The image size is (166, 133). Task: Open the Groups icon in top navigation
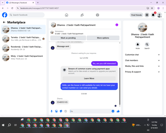pyautogui.click(x=98, y=15)
